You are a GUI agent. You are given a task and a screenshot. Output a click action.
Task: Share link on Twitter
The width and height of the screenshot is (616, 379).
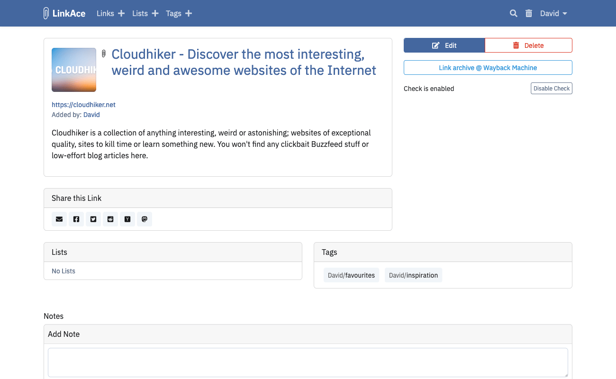(x=93, y=219)
